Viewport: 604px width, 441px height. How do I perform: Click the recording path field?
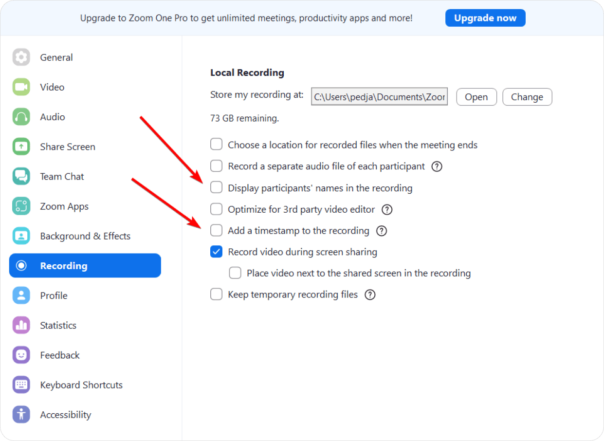tap(380, 97)
